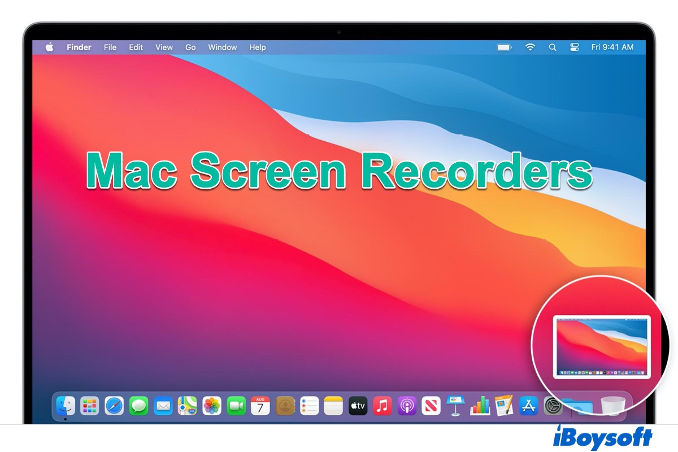Click the FaceTime icon in the Dock
Image resolution: width=678 pixels, height=452 pixels.
point(236,405)
